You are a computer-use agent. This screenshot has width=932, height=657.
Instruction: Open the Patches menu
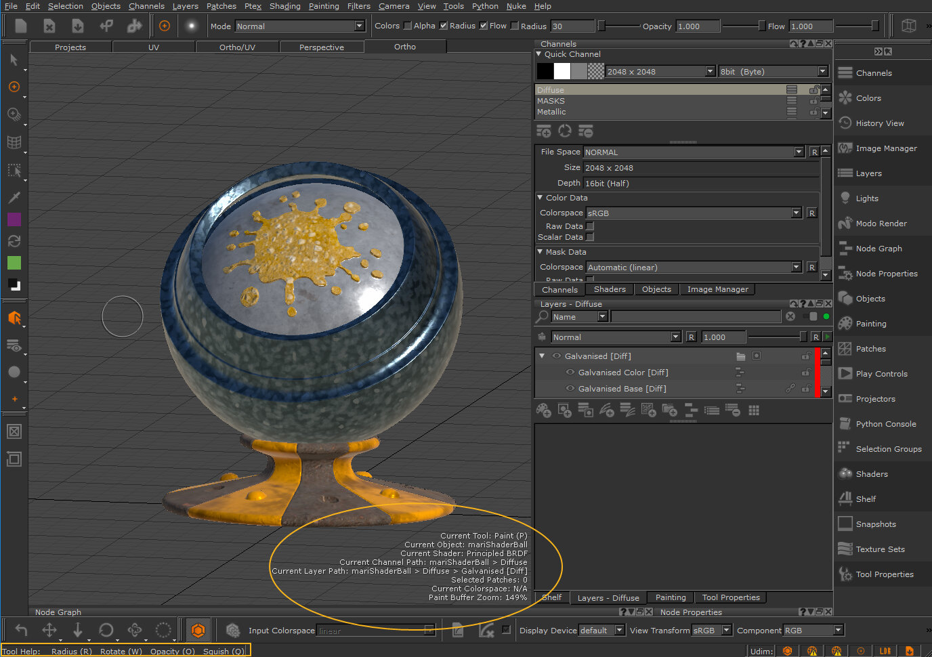(221, 6)
